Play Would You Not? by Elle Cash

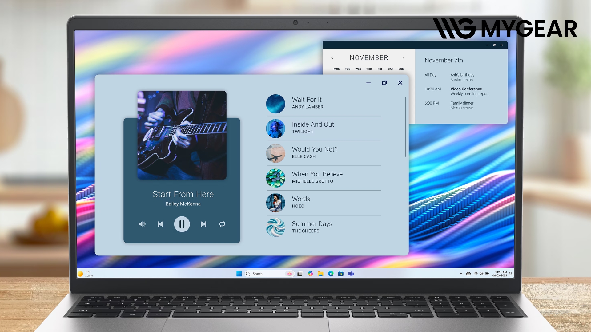(x=324, y=153)
